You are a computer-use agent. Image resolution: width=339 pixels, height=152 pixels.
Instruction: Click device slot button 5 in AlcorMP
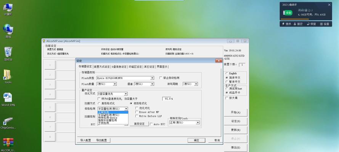pyautogui.click(x=50, y=107)
